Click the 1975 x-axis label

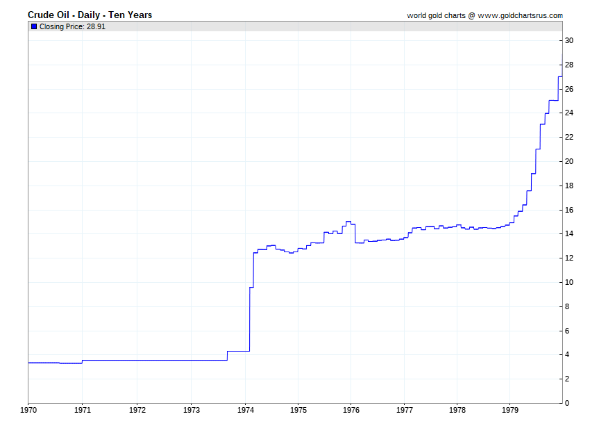click(x=298, y=410)
